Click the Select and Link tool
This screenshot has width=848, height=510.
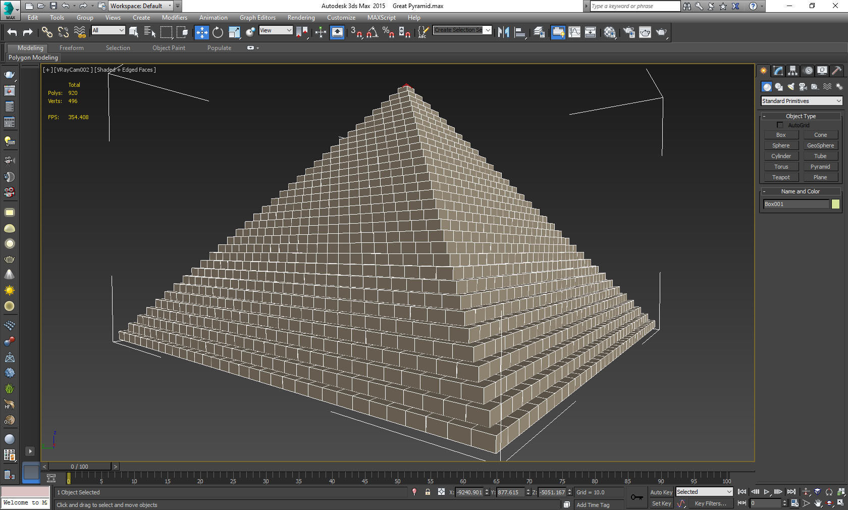[x=47, y=32]
